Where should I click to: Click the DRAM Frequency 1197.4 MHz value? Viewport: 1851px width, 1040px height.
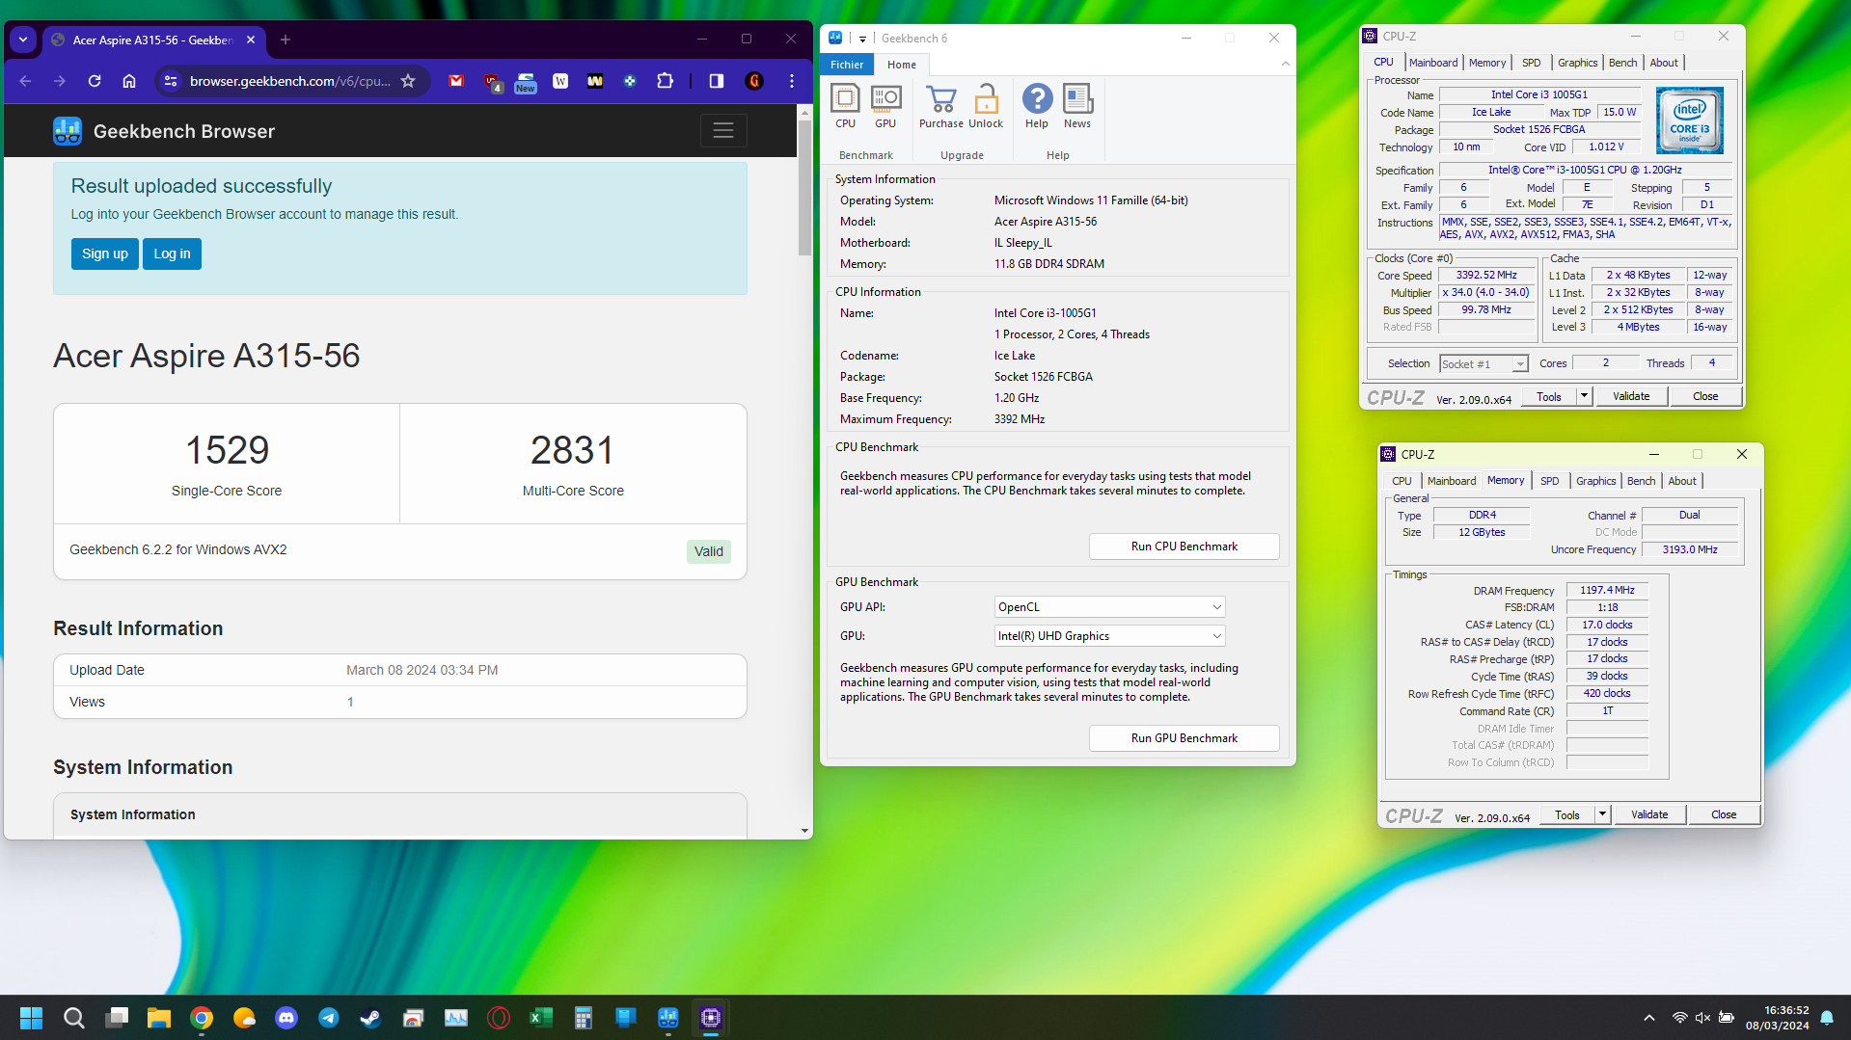pyautogui.click(x=1607, y=590)
